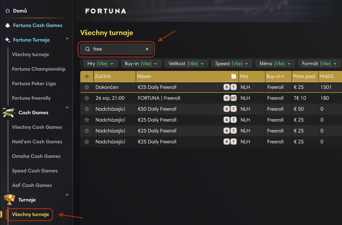The width and height of the screenshot is (342, 225).
Task: Open the Buy-in (Vše) filter dropdown
Action: [141, 64]
